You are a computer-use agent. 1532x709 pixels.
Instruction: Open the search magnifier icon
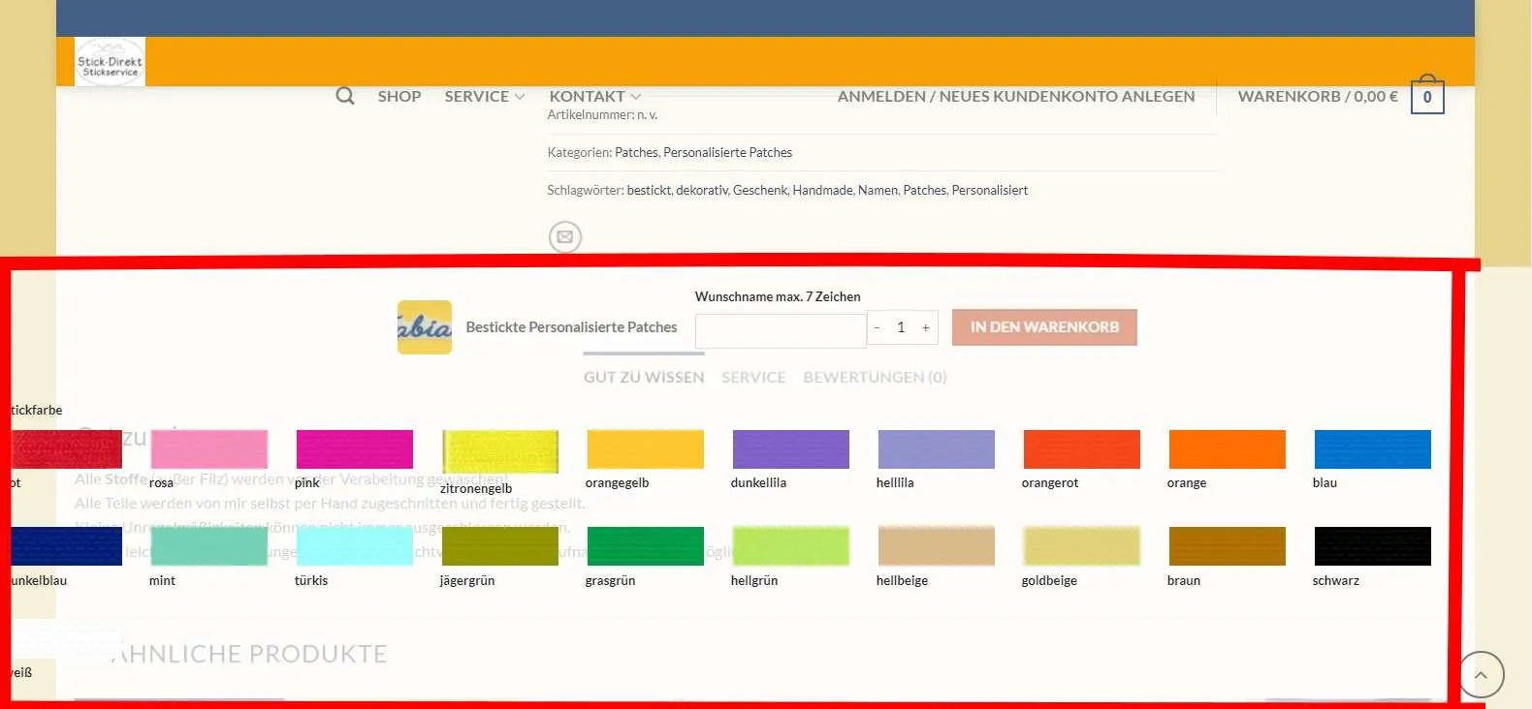(x=345, y=96)
